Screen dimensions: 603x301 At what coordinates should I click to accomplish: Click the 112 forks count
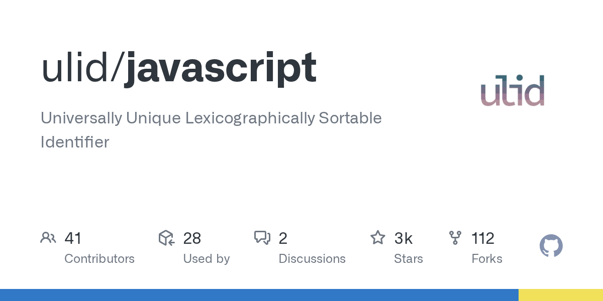pyautogui.click(x=483, y=238)
